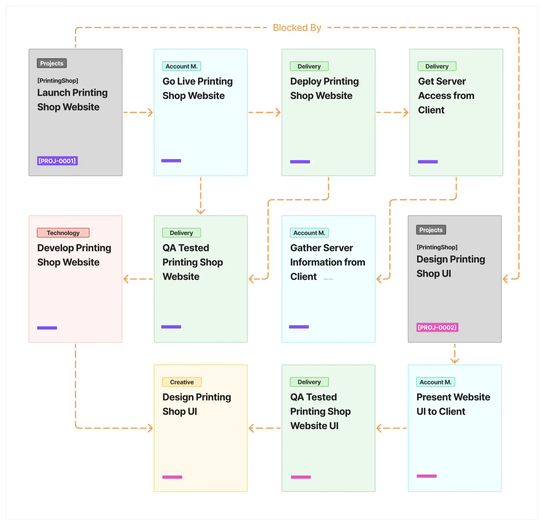This screenshot has width=544, height=526.
Task: Click the Projects tag on grey Design Printing card
Action: (x=431, y=230)
